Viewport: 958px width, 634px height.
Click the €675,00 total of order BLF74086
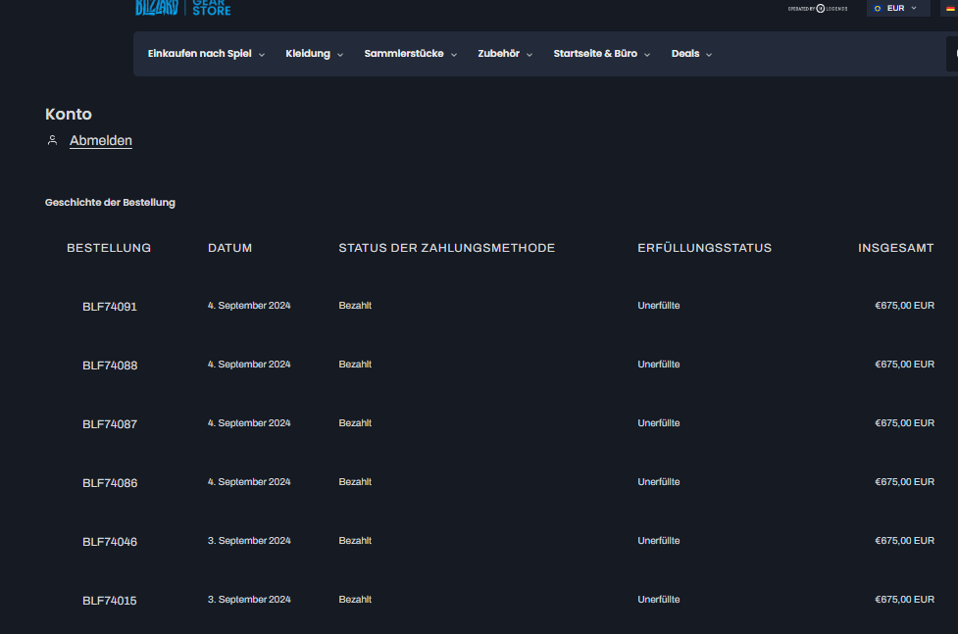[x=905, y=482]
